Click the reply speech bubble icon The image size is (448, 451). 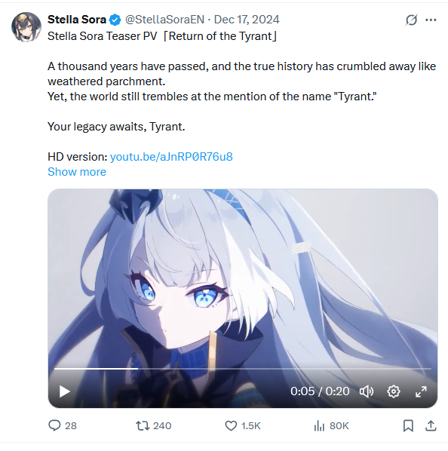click(x=54, y=425)
